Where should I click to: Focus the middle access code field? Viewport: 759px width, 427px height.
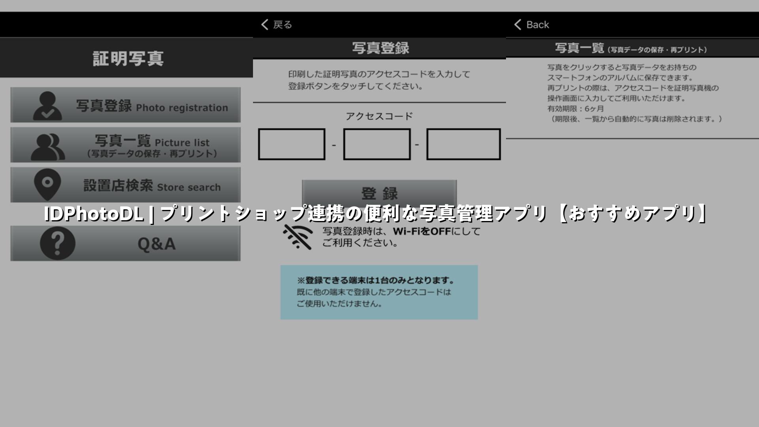point(377,144)
